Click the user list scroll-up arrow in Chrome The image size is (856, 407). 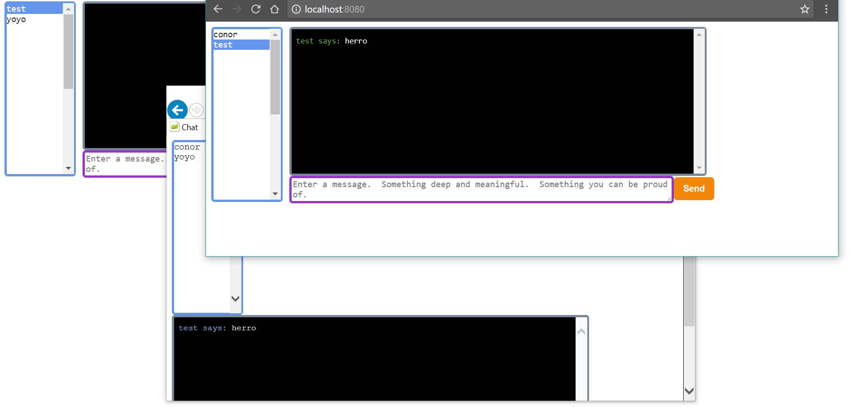pos(275,35)
